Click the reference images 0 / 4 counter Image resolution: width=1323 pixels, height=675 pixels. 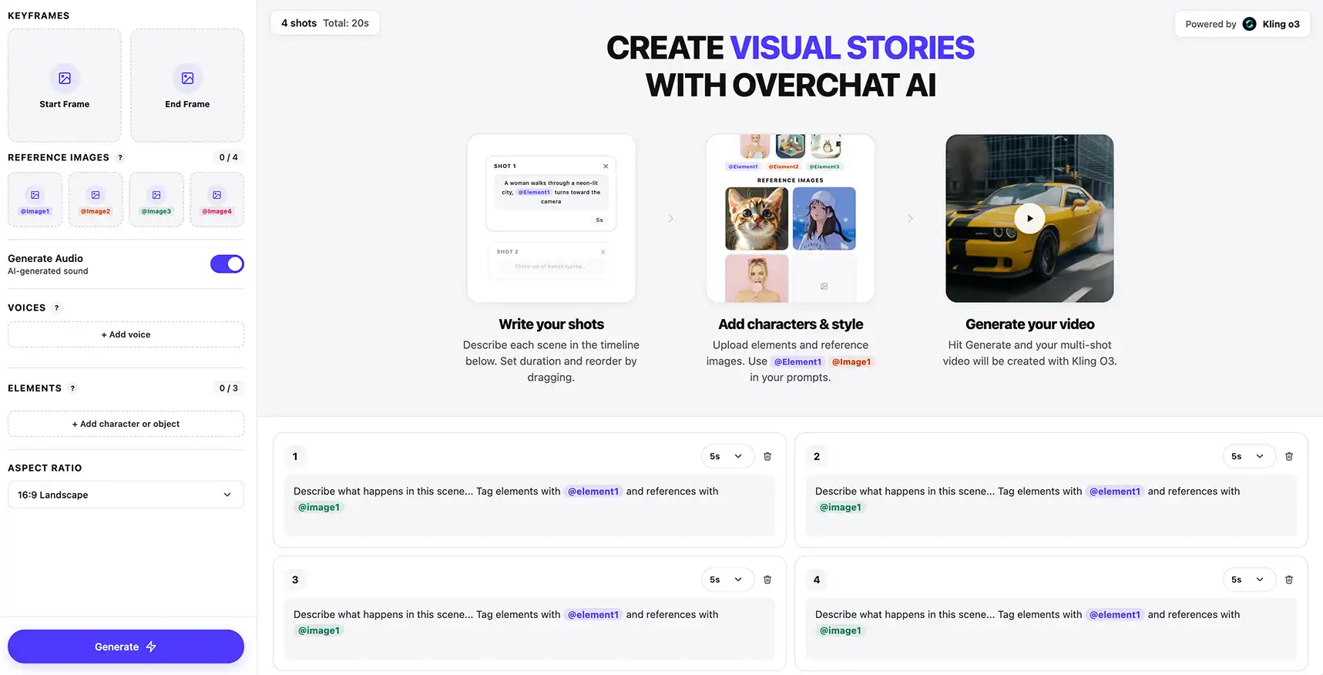tap(228, 157)
